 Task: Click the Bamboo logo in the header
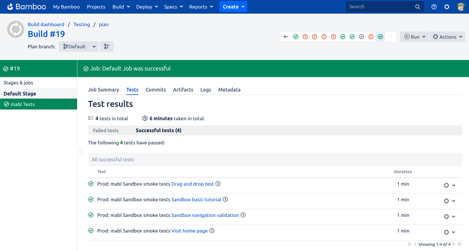26,7
